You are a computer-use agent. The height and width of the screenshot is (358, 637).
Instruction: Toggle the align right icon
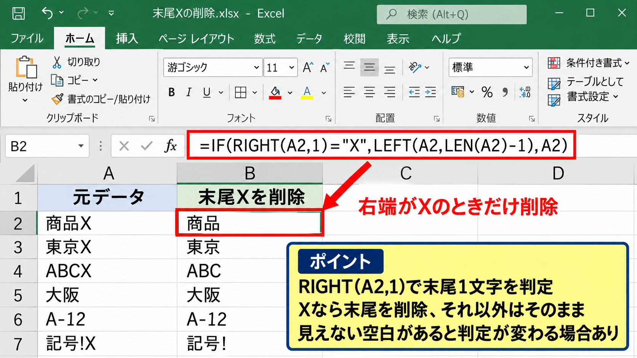389,92
